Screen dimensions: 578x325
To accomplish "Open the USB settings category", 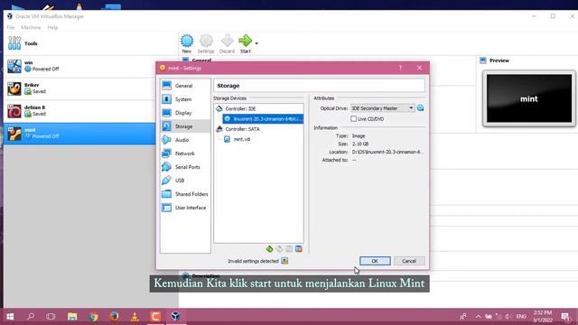I will pos(185,181).
